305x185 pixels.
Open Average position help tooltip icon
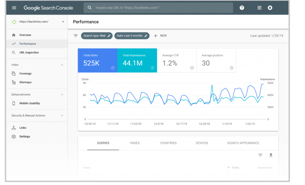click(x=231, y=68)
